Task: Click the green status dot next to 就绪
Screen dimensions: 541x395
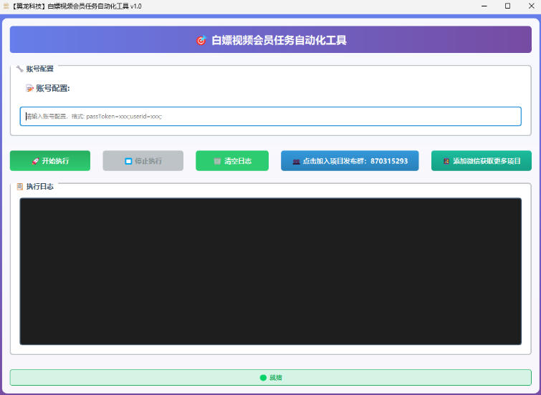Action: [263, 377]
